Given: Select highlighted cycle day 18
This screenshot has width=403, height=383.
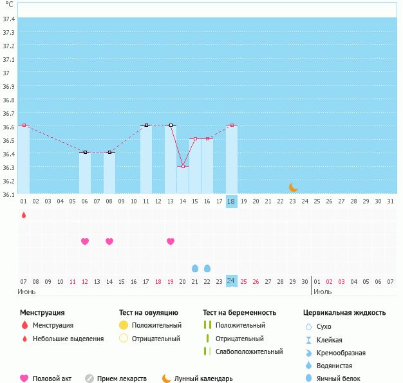Looking at the screenshot, I should (x=232, y=201).
